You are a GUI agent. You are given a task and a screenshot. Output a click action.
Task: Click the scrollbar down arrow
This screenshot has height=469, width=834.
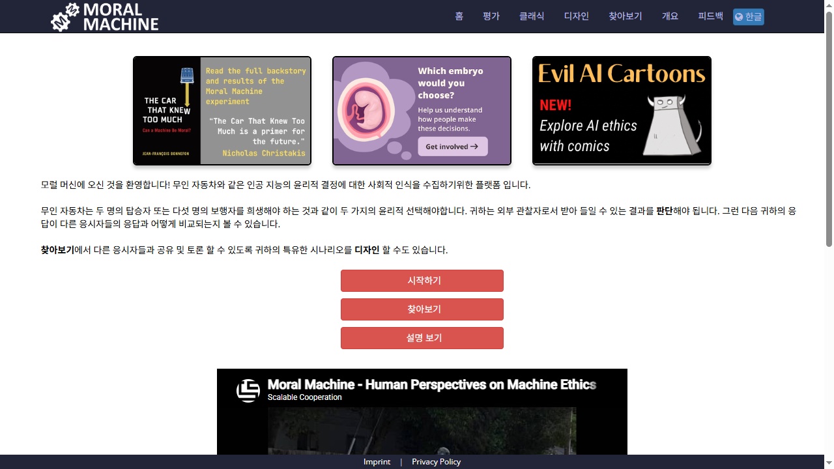click(829, 464)
